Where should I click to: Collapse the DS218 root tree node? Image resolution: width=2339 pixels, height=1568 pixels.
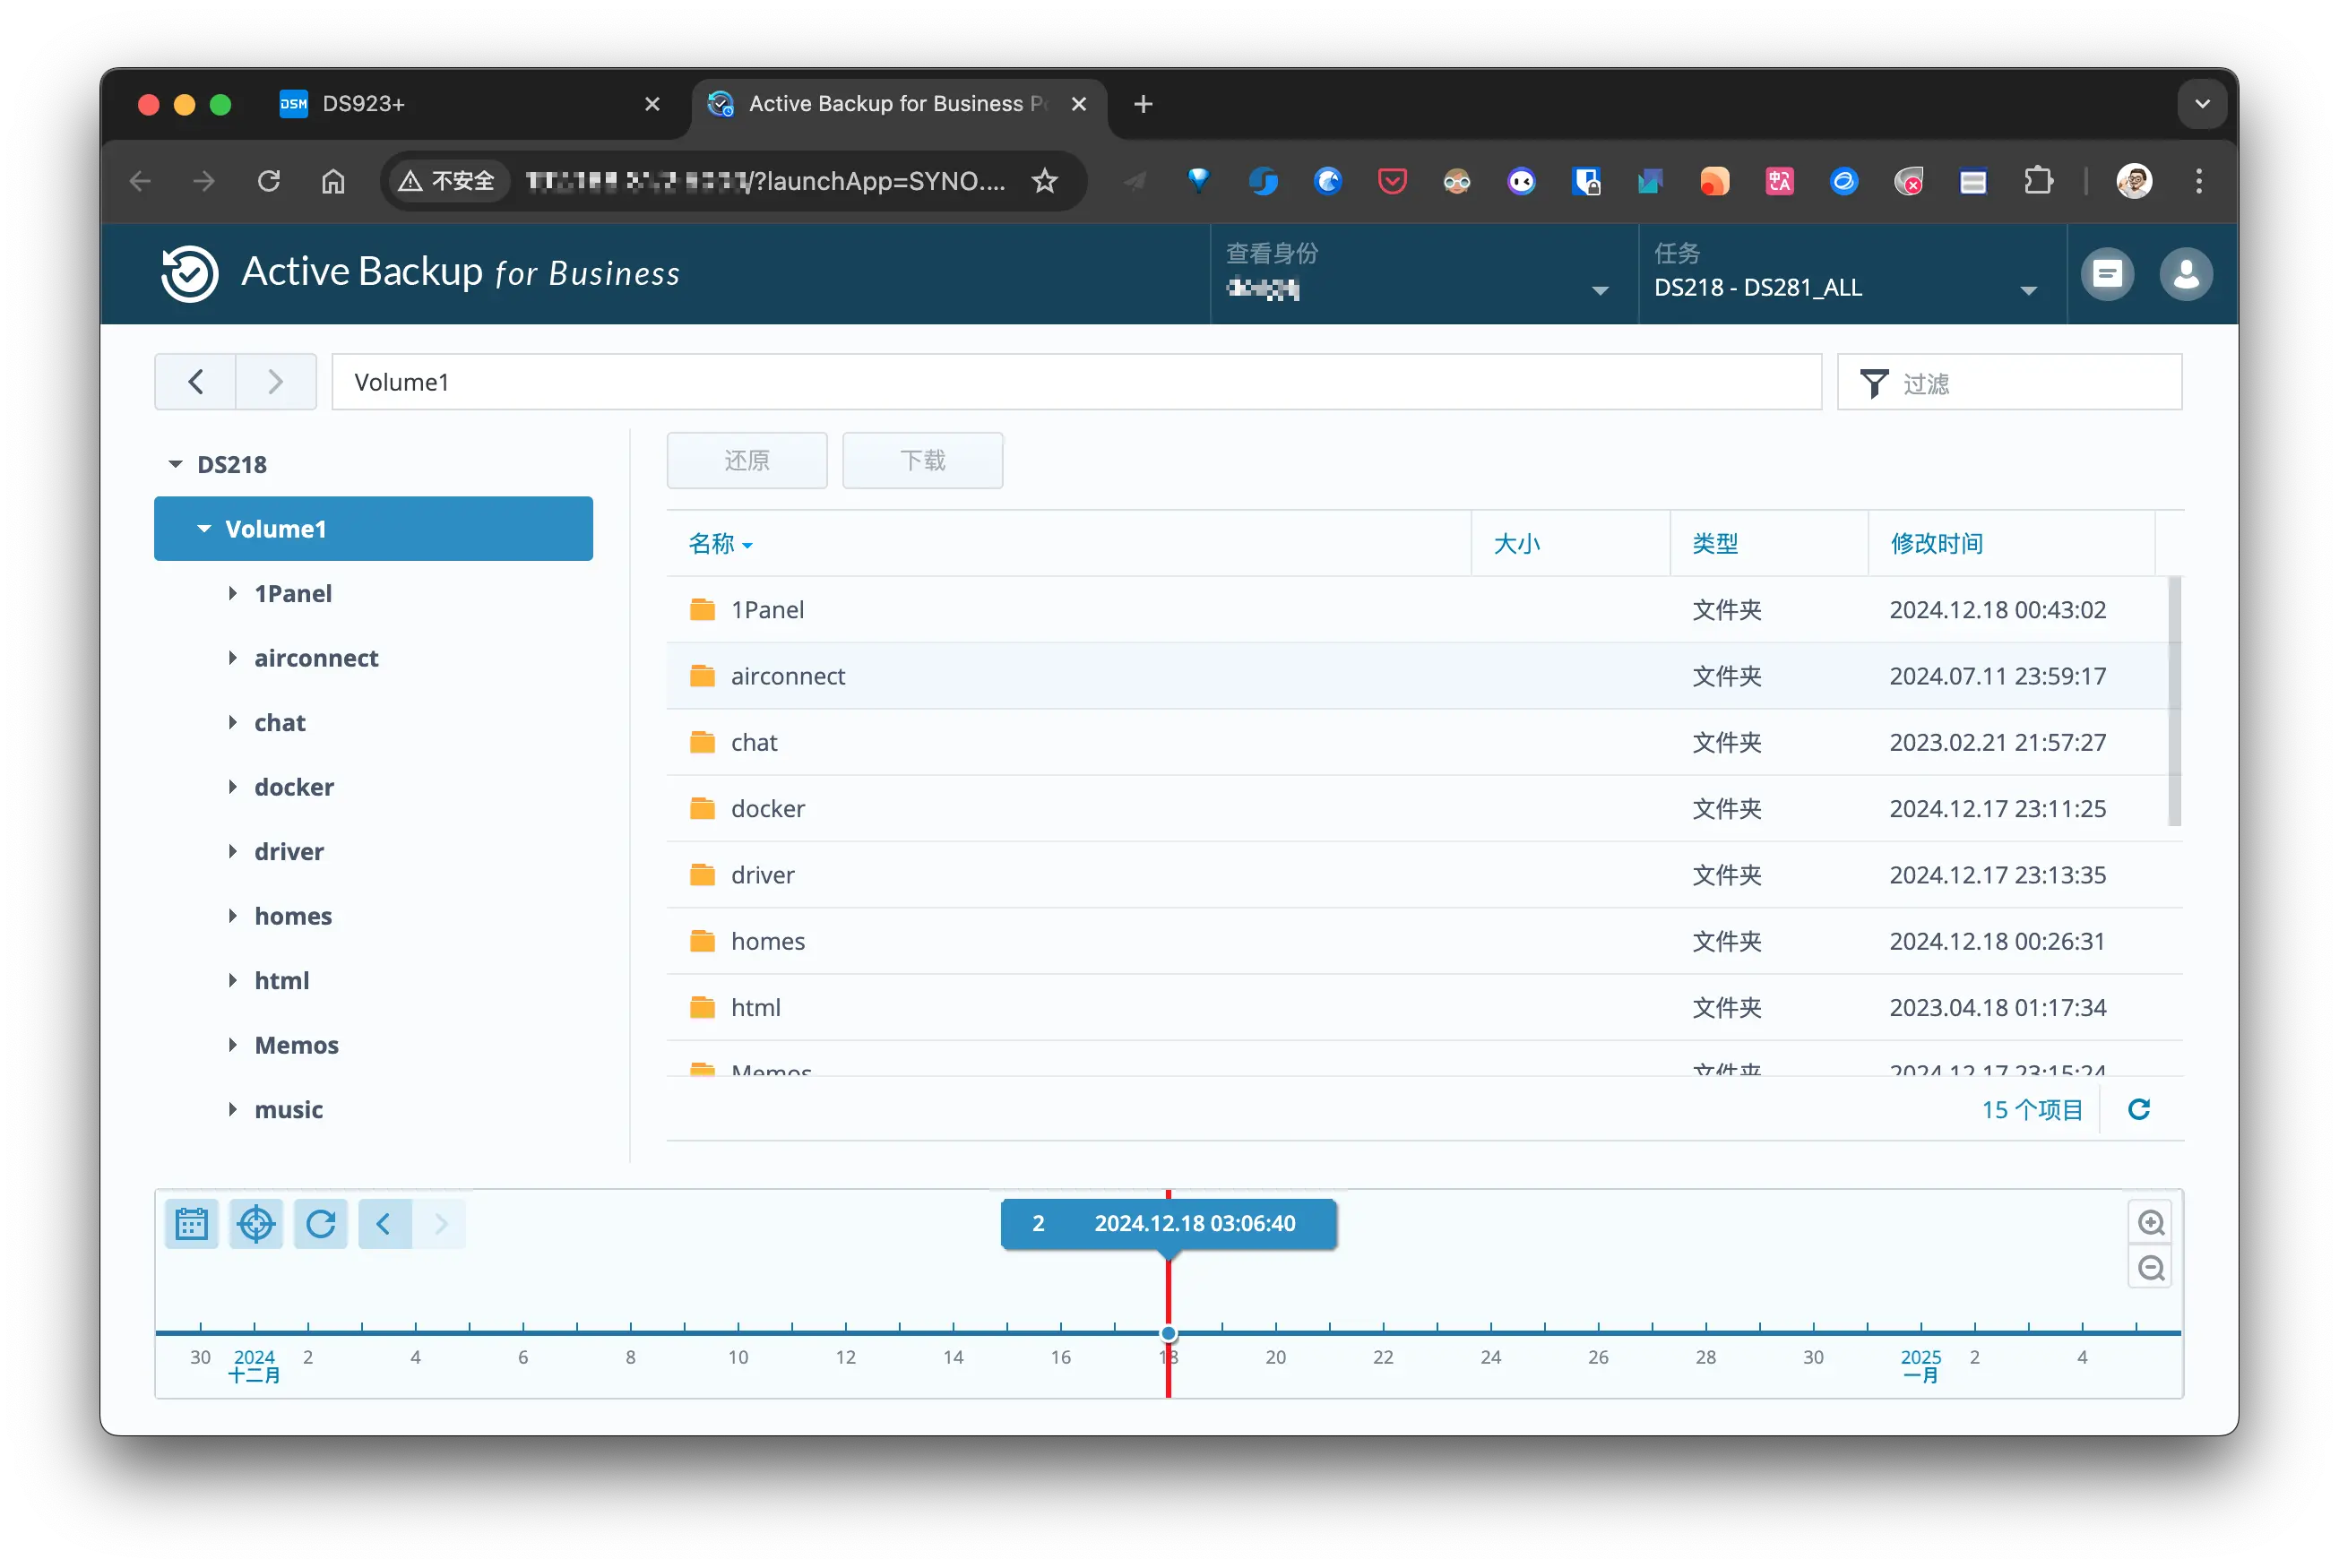point(176,464)
